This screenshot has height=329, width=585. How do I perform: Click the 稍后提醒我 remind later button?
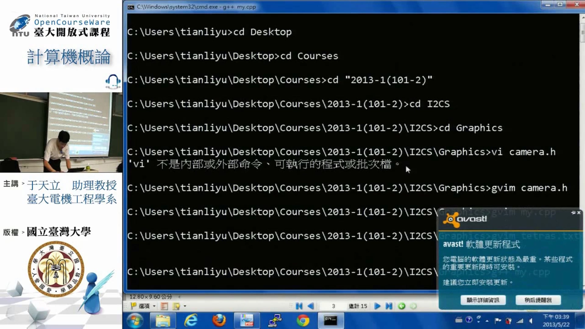tap(538, 300)
